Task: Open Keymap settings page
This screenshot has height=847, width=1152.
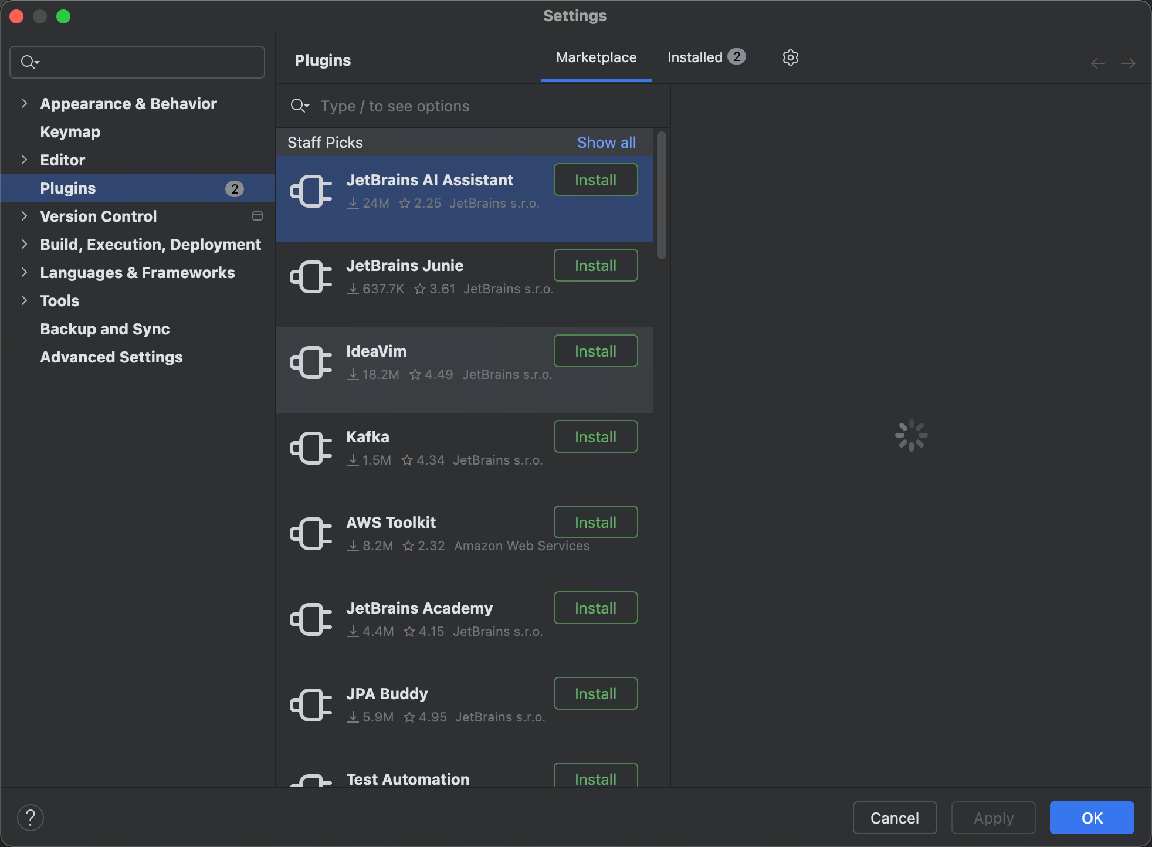Action: 70,132
